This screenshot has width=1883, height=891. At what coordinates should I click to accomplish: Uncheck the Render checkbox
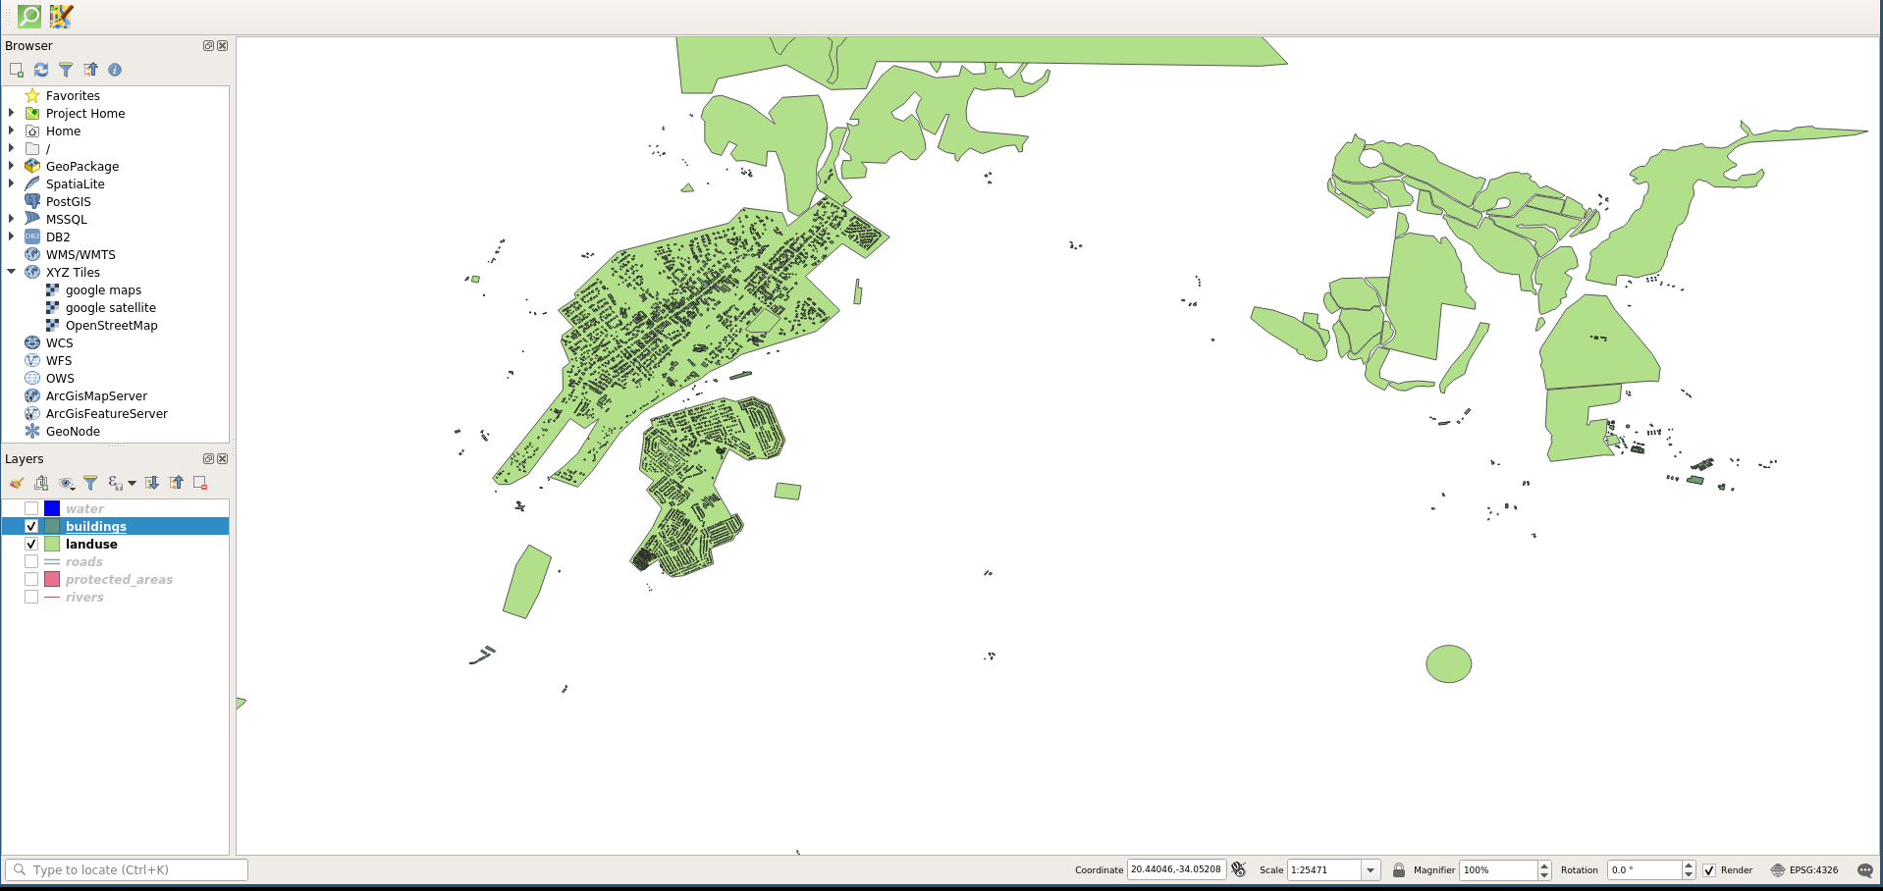(1709, 870)
